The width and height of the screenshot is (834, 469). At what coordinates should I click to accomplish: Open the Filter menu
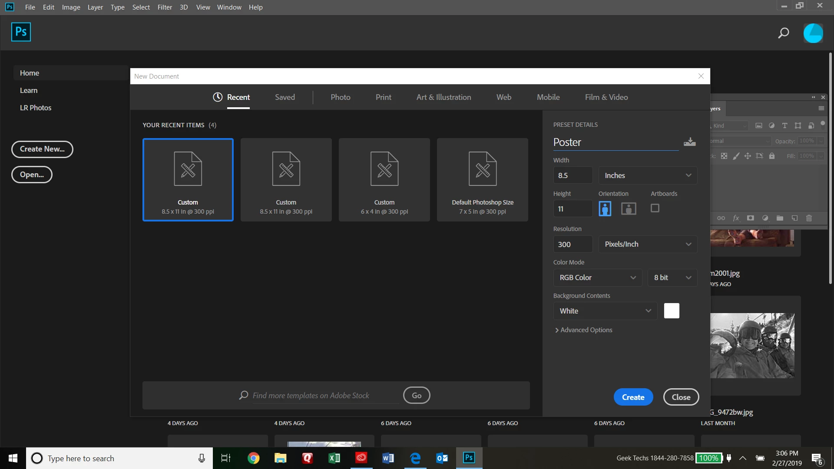point(165,7)
